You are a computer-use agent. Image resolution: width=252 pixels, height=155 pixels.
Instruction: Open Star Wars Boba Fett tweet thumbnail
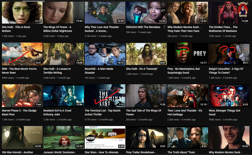105,137
